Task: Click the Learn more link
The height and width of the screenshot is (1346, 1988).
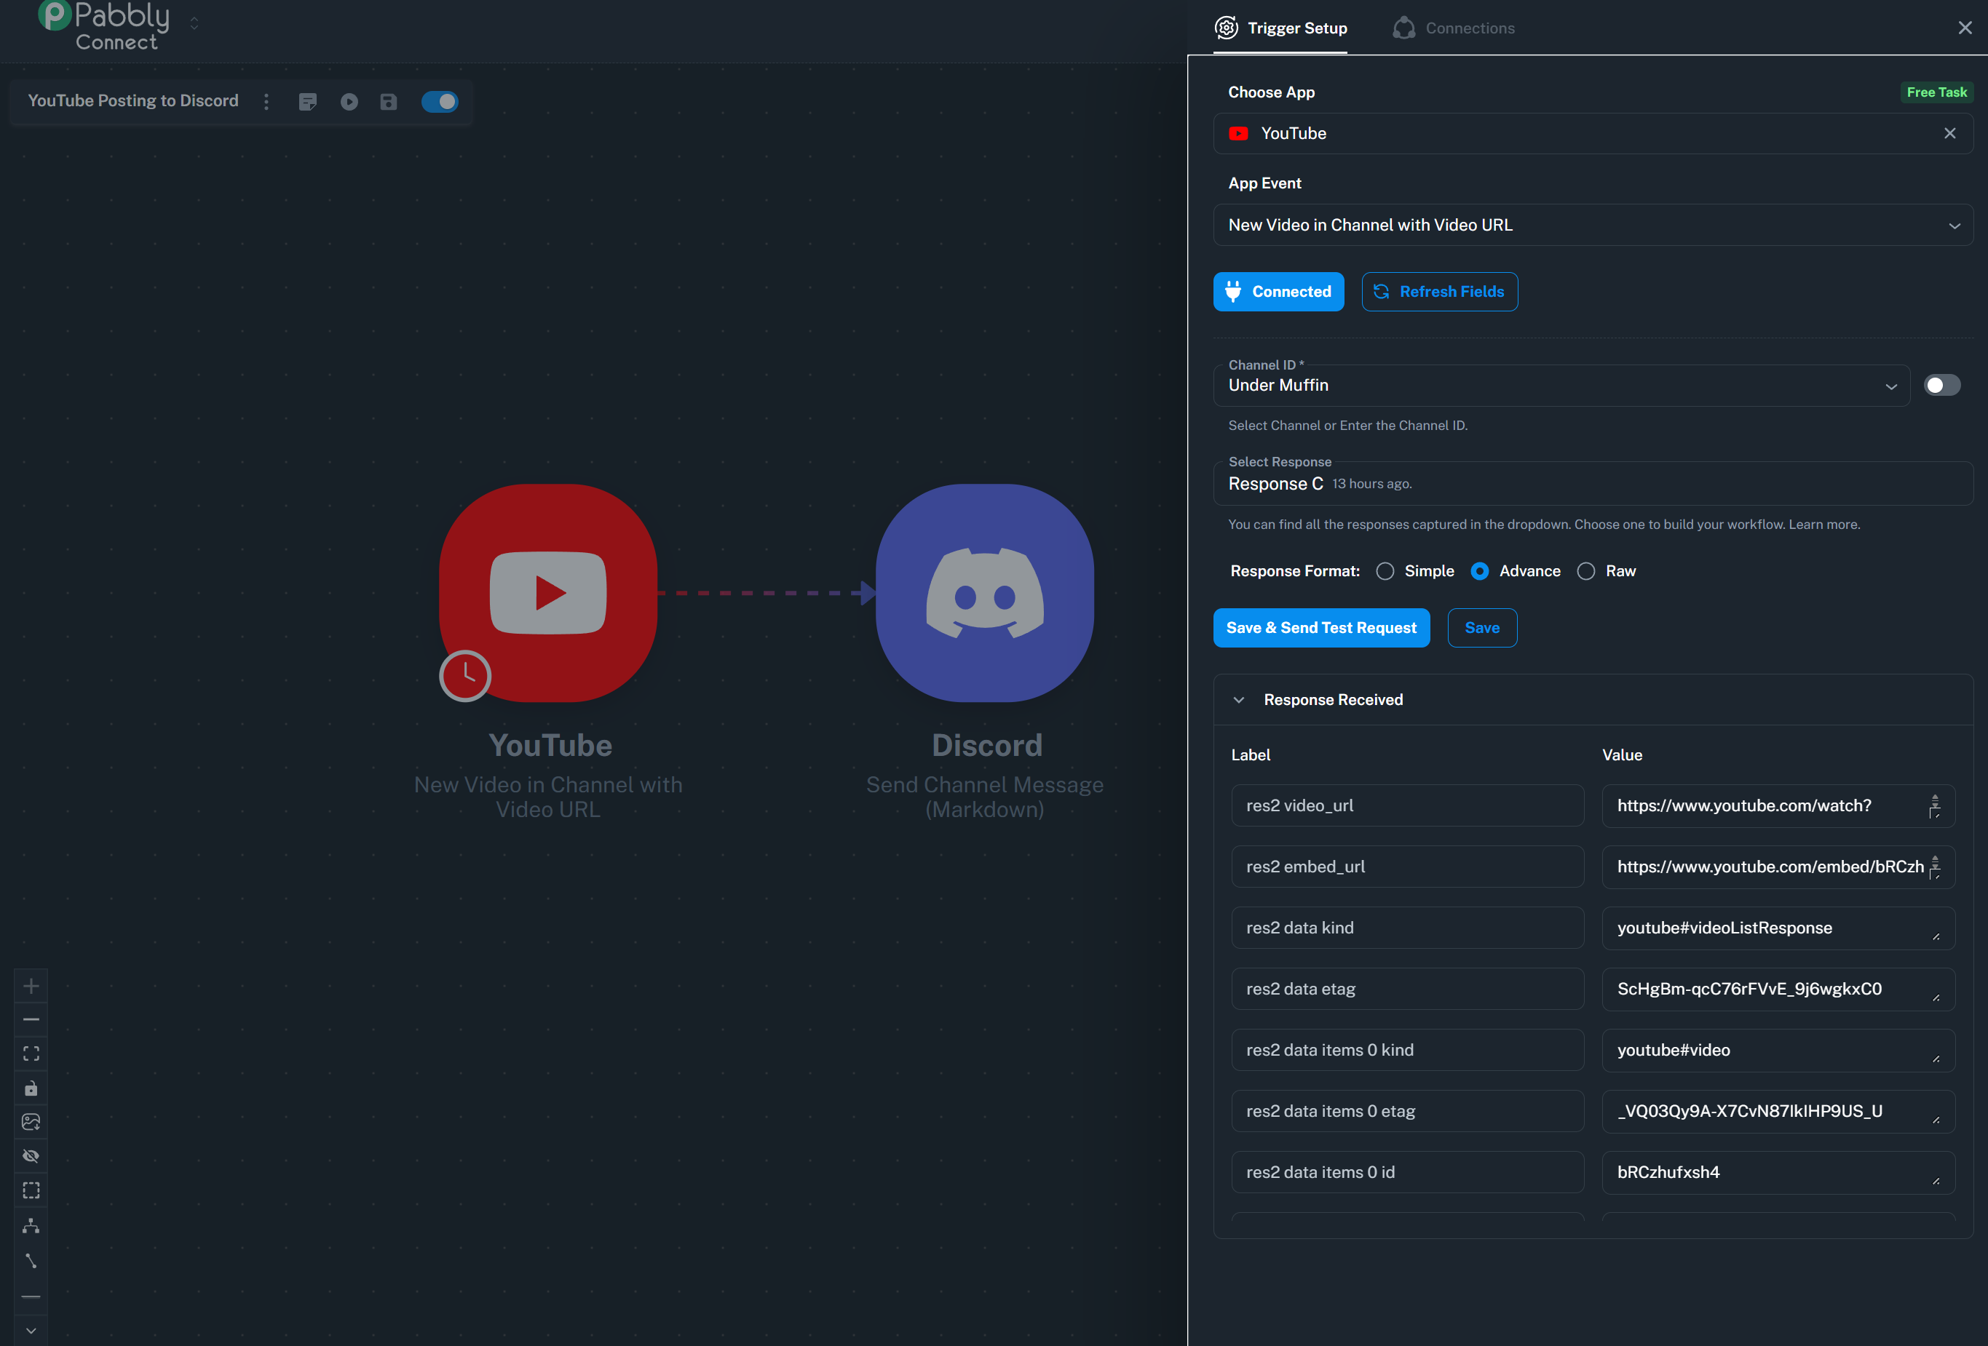Action: pos(1823,524)
